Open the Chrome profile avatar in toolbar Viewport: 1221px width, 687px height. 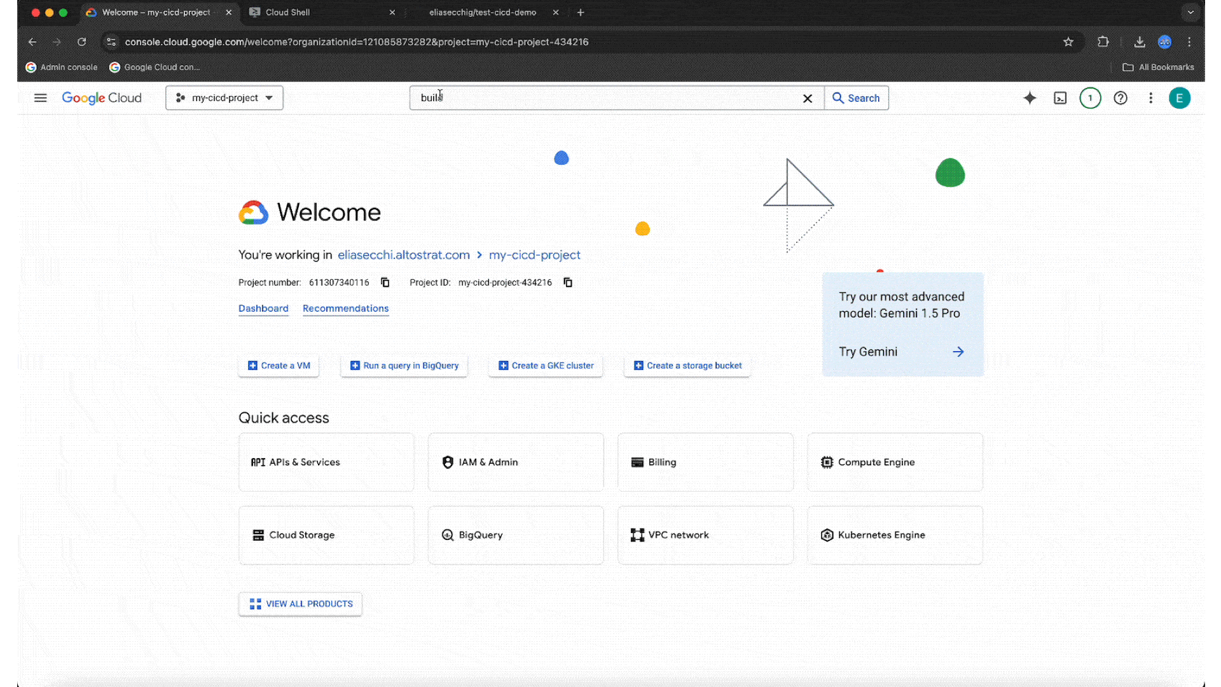[x=1164, y=42]
